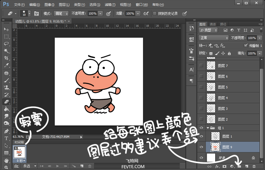Select the Horizontal Type tool
Screen dimensions: 265x170
pos(6,138)
